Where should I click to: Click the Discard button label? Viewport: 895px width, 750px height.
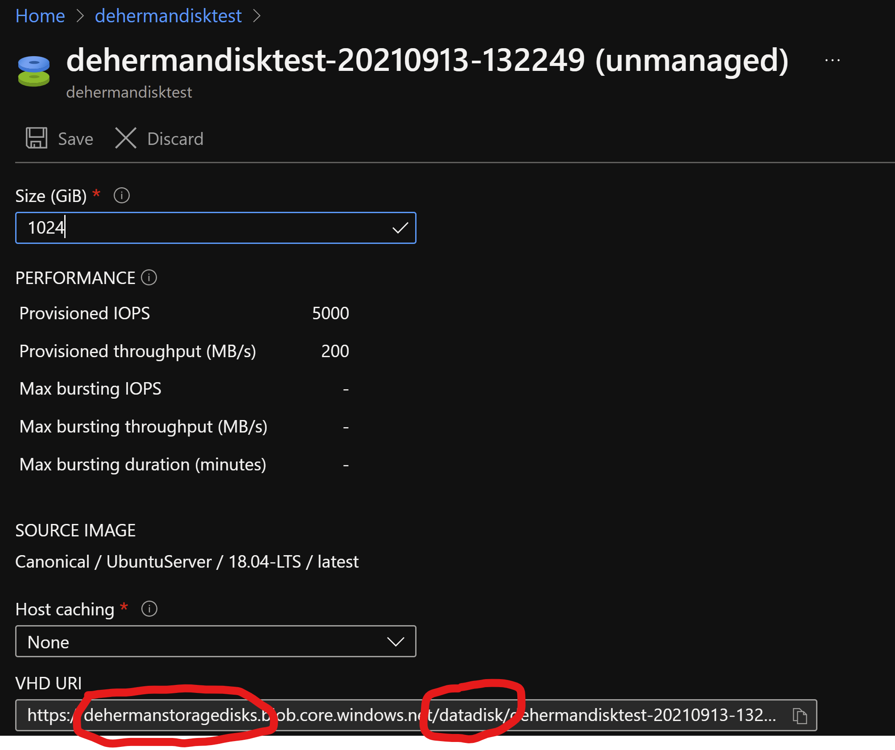click(x=175, y=139)
